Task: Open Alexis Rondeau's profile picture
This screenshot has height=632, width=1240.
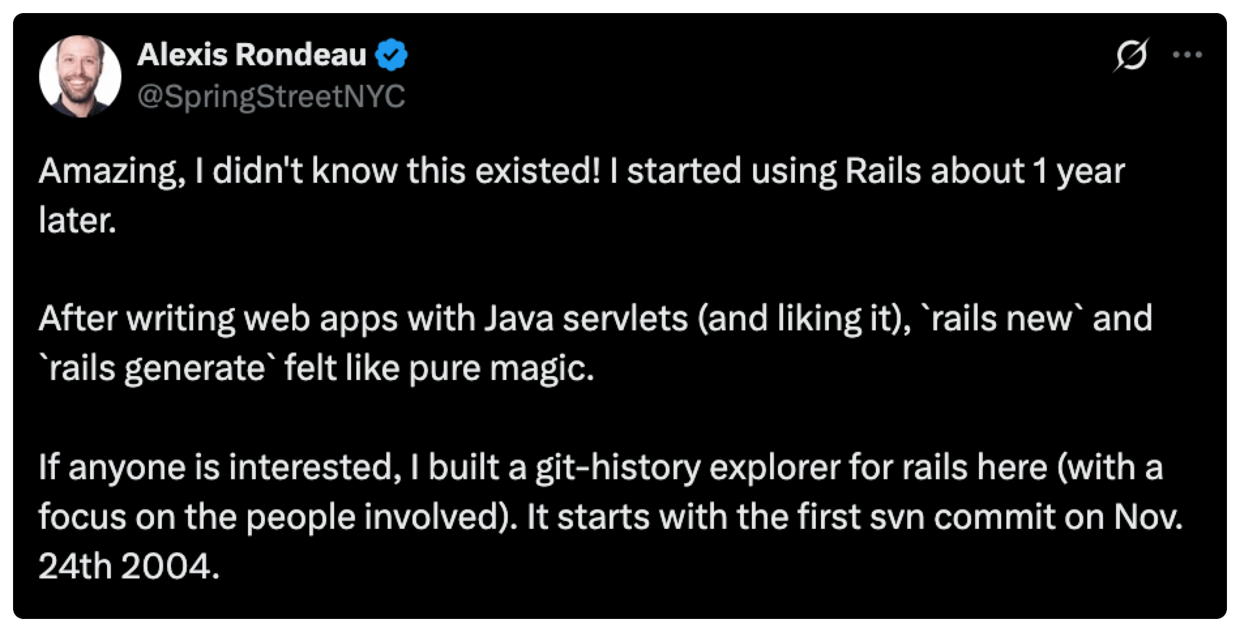Action: pos(80,76)
